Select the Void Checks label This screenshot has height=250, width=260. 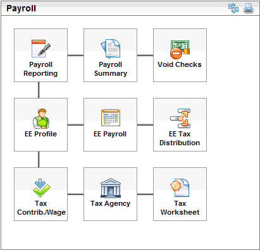point(180,64)
